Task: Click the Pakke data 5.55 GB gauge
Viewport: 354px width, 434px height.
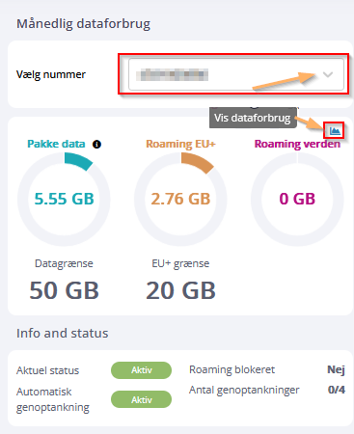Action: tap(64, 199)
